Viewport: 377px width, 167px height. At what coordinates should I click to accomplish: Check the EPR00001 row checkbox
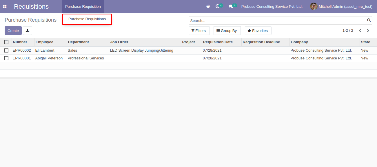6,58
